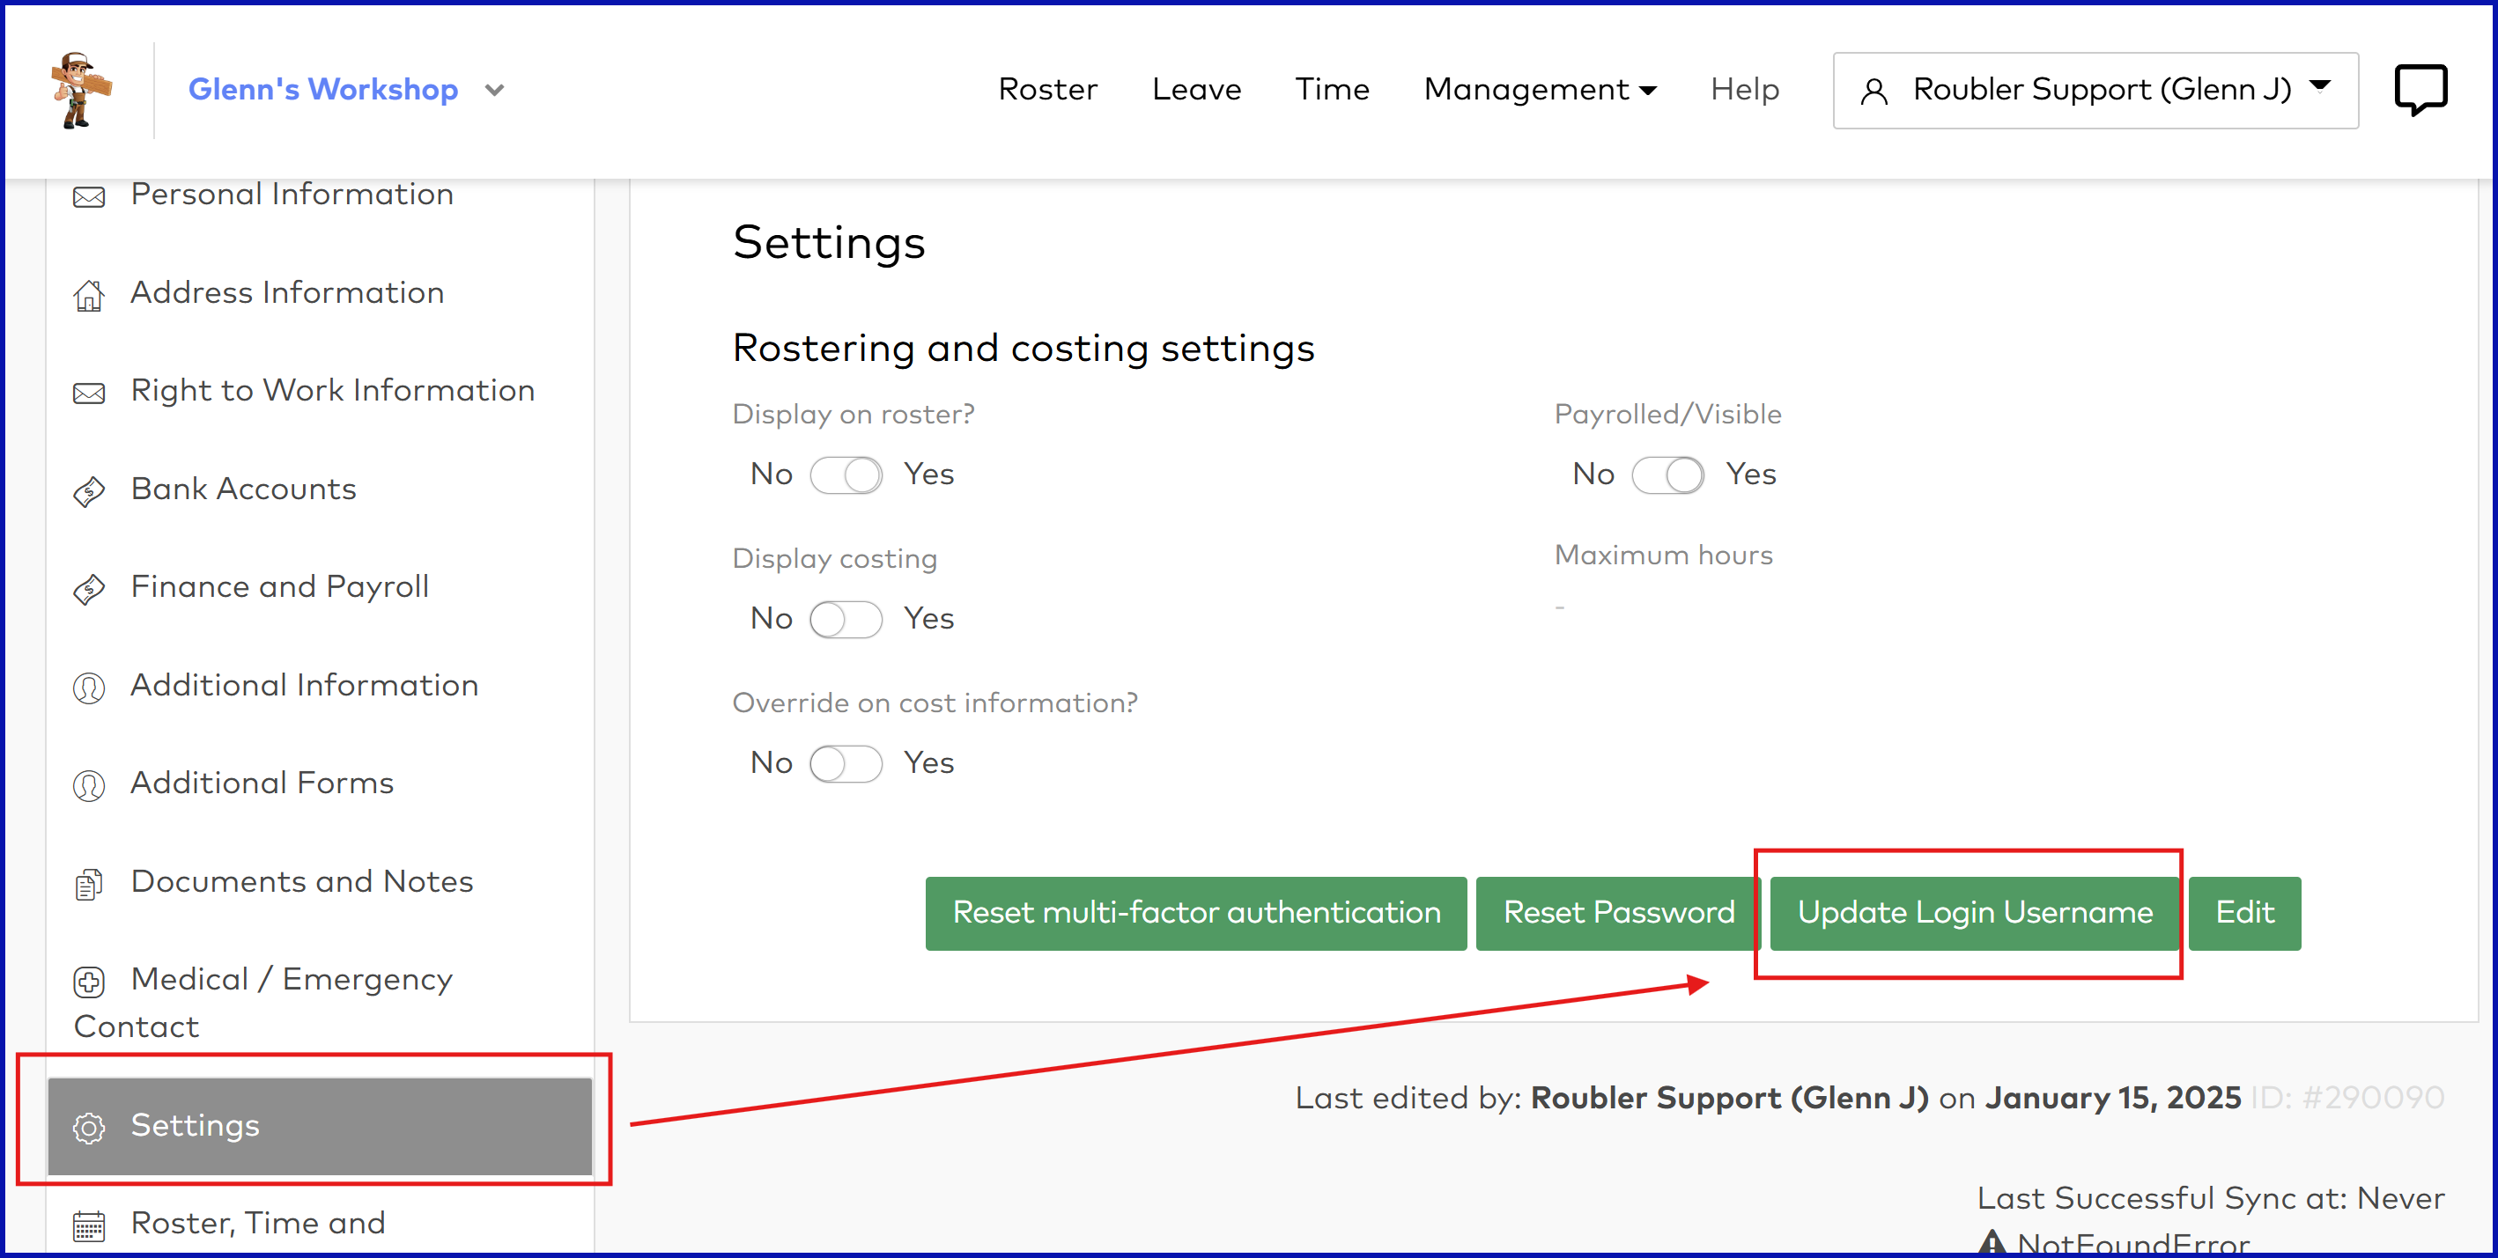The width and height of the screenshot is (2498, 1258).
Task: Open the Roubler Support user dropdown
Action: click(x=2095, y=90)
